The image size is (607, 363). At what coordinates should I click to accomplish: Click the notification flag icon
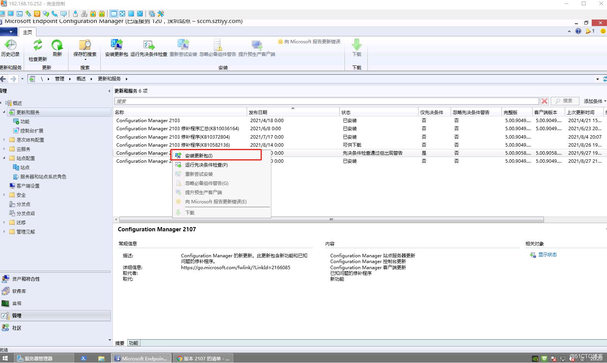tap(588, 31)
